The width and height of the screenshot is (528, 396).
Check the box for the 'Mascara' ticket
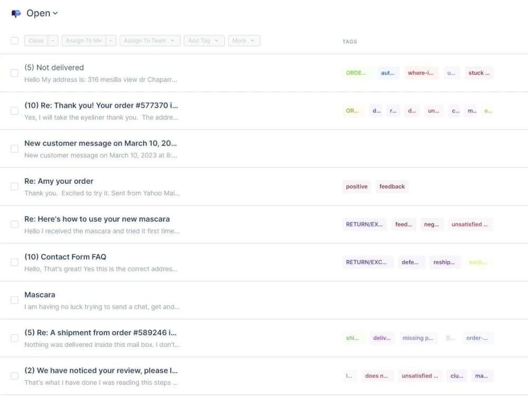point(14,300)
